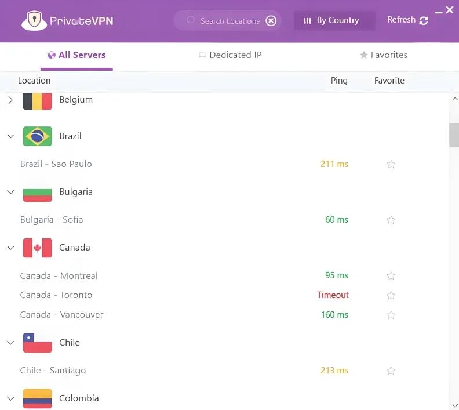The image size is (459, 410).
Task: Click the 95 ms ping value
Action: click(x=336, y=275)
